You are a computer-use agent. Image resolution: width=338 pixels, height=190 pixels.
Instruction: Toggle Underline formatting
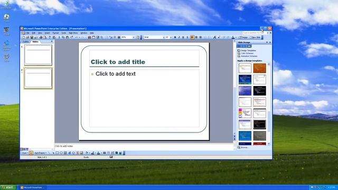click(183, 37)
